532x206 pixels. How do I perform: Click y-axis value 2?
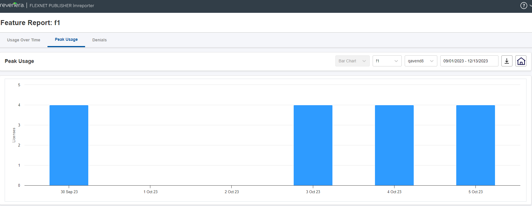19,145
